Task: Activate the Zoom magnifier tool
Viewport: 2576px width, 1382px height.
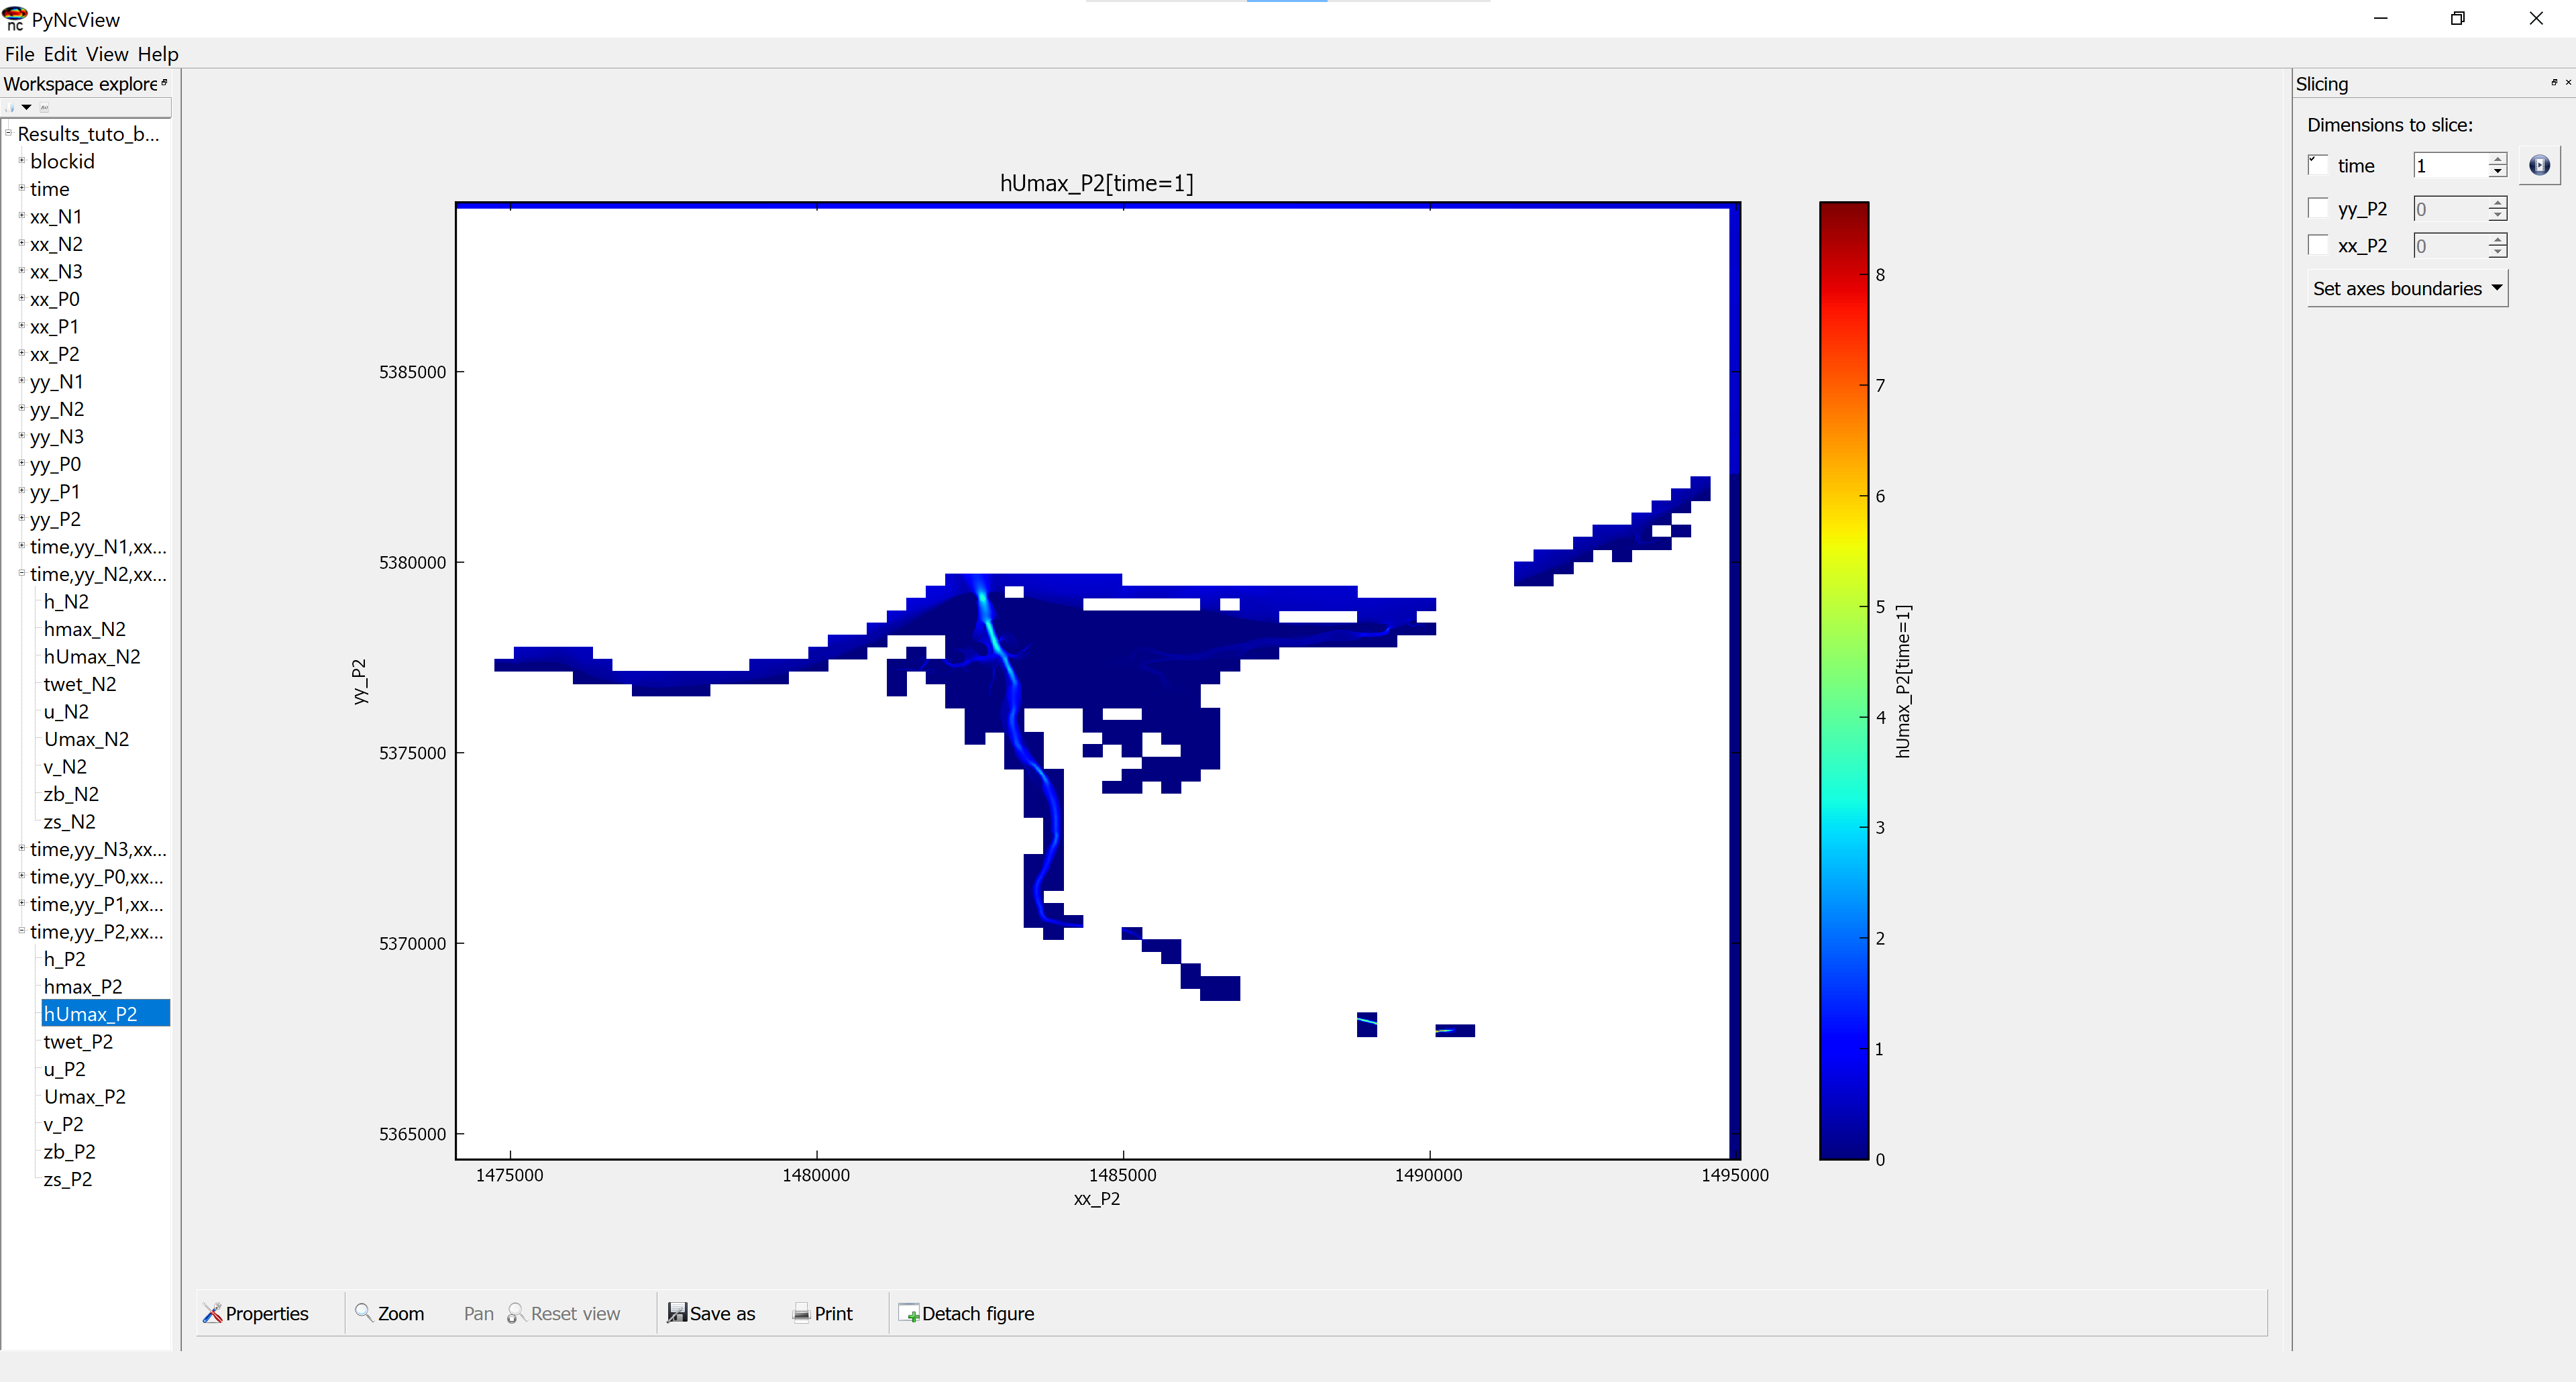Action: click(x=391, y=1313)
